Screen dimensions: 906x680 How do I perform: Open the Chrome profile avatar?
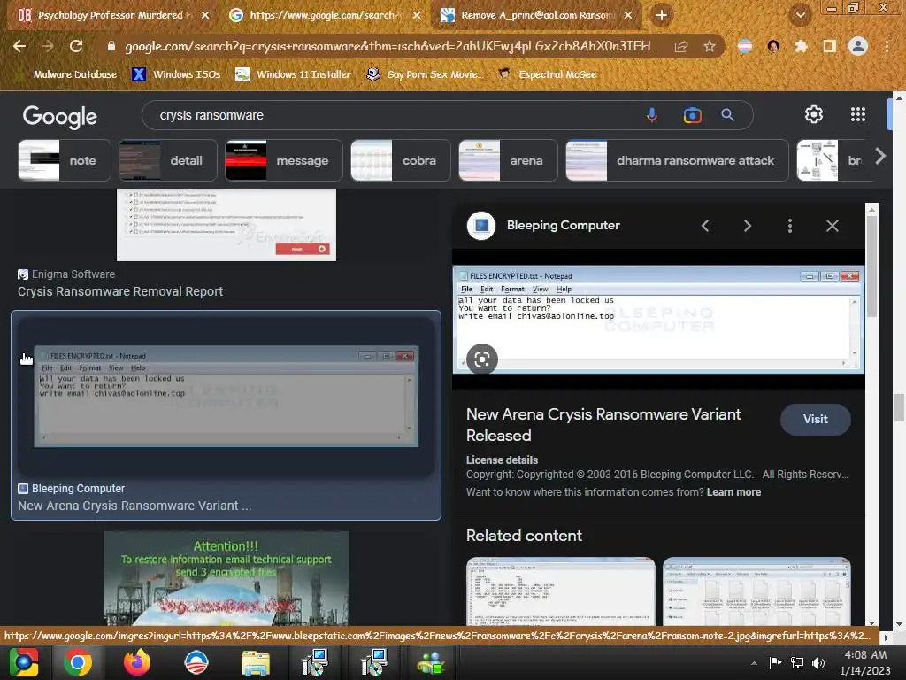coord(858,46)
